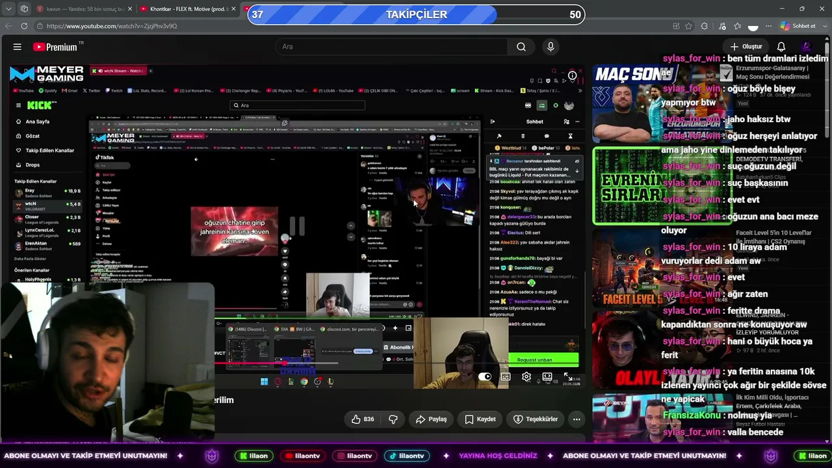Screen dimensions: 832x468
Task: Start voice search with the microphone icon
Action: (x=551, y=47)
